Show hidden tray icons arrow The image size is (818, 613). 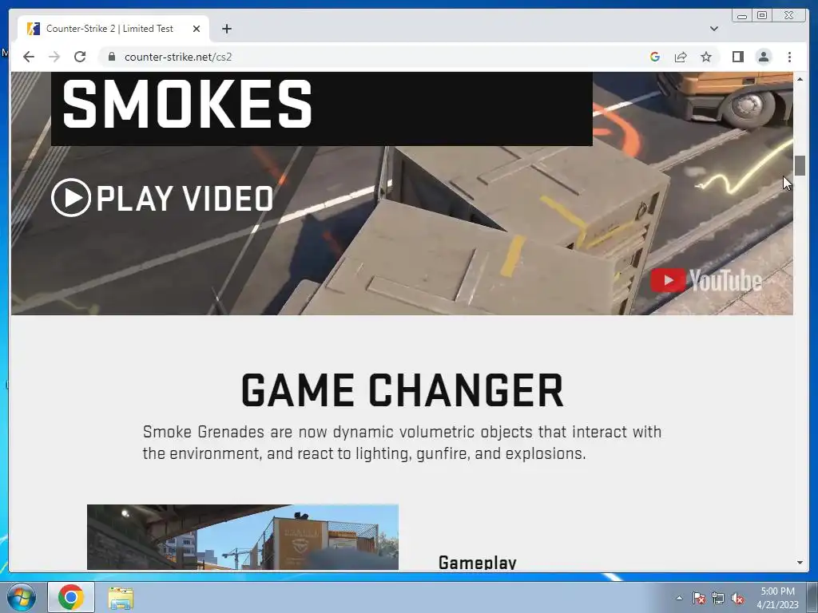pyautogui.click(x=679, y=598)
